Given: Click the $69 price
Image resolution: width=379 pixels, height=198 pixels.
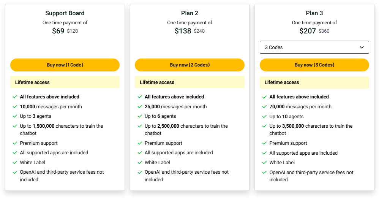Looking at the screenshot, I should pyautogui.click(x=58, y=31).
